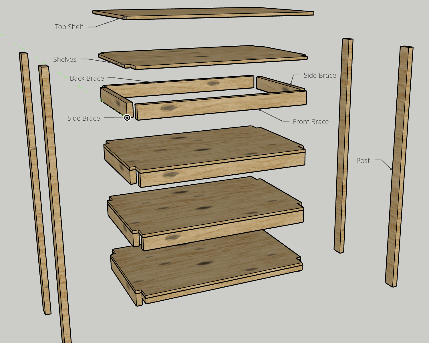Click the inner right post

click(x=343, y=143)
